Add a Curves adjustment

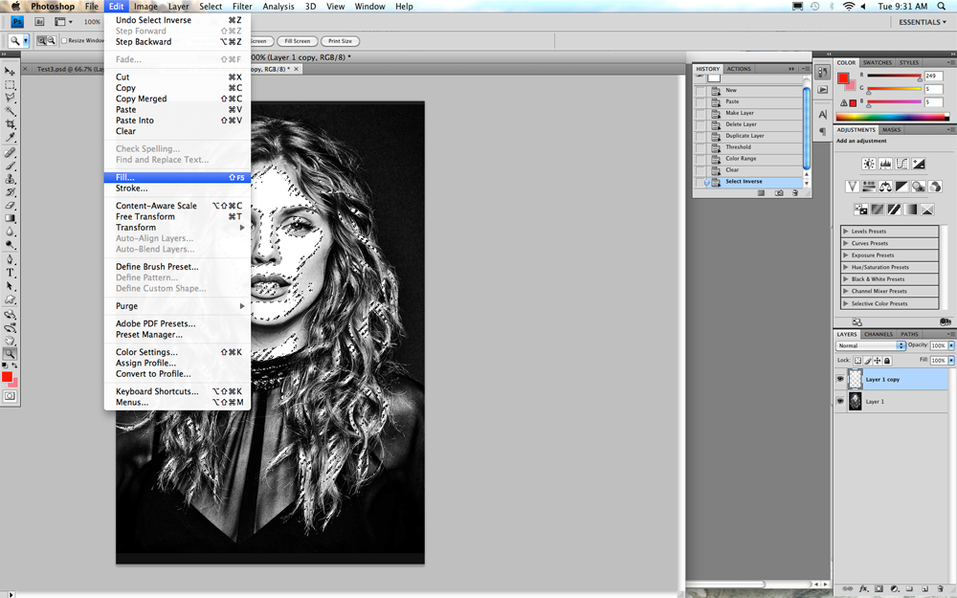[901, 164]
